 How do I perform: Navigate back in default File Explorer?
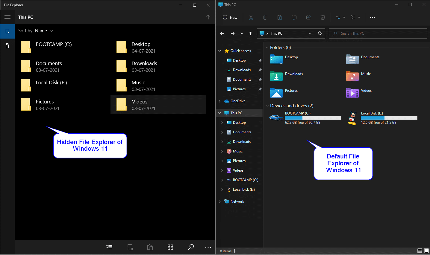click(222, 33)
